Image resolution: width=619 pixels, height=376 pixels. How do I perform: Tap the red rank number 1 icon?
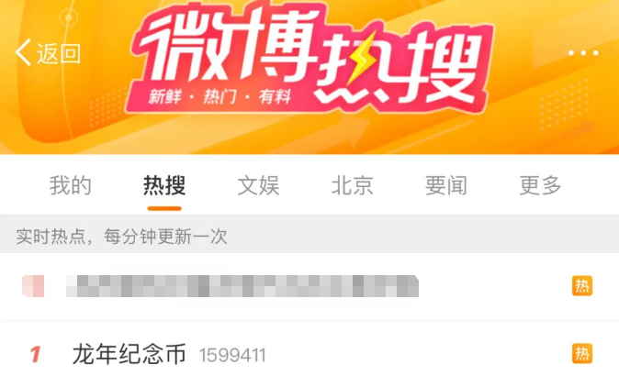tap(35, 354)
